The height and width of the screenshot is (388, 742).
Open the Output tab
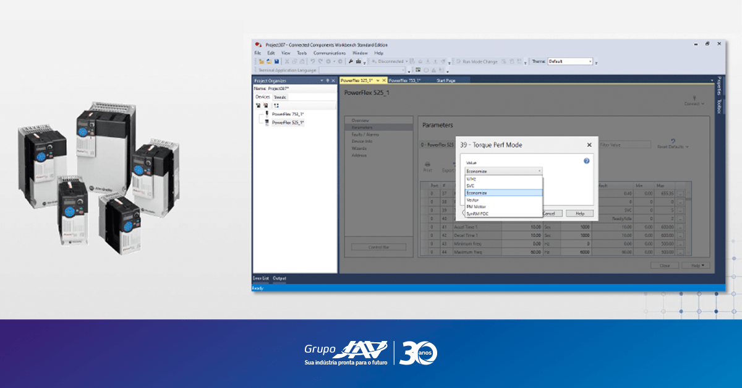(x=279, y=278)
